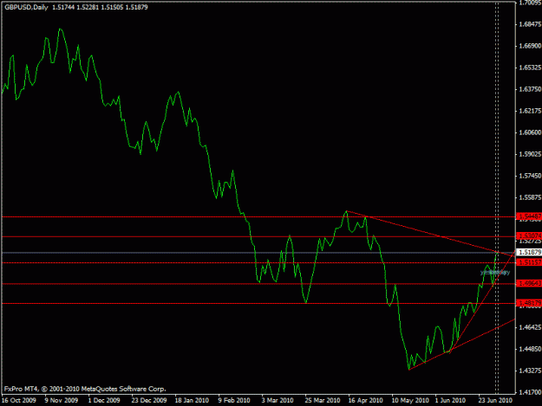Click the GBPUSD,Daily chart title text

coord(26,7)
